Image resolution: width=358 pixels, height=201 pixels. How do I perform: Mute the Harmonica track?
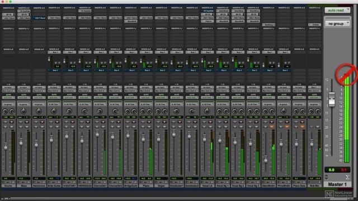[42, 127]
